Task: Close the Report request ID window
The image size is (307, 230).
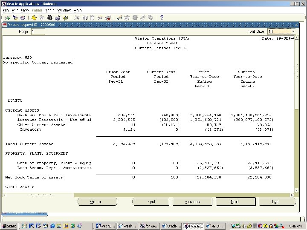Action: [296, 25]
